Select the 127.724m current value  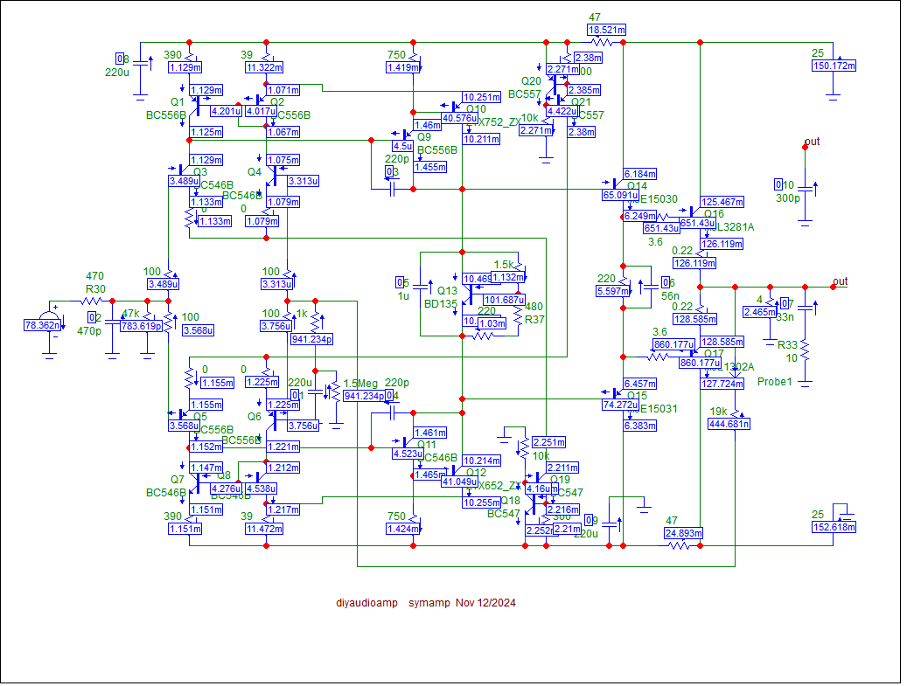[x=722, y=384]
